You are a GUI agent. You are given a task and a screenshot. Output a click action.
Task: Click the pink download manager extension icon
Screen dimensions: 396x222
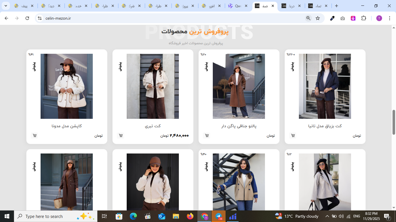[x=353, y=18]
